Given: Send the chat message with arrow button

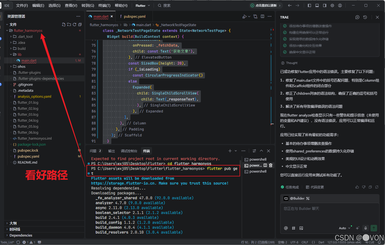Looking at the screenshot, I should pos(374,228).
